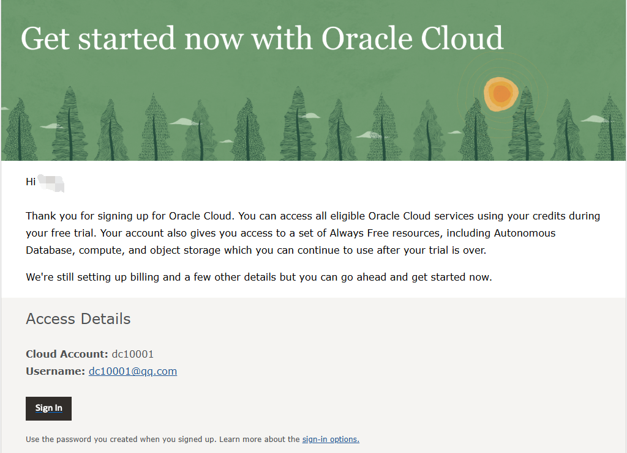This screenshot has height=453, width=627.
Task: Follow the sign-in options link
Action: pos(331,439)
